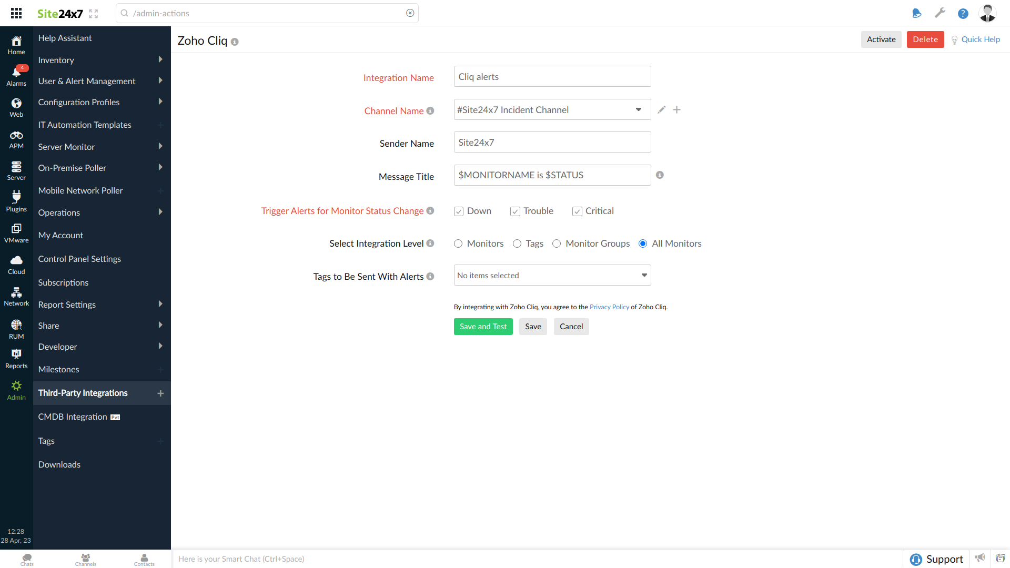Open Reports in sidebar
The width and height of the screenshot is (1010, 568).
point(16,360)
